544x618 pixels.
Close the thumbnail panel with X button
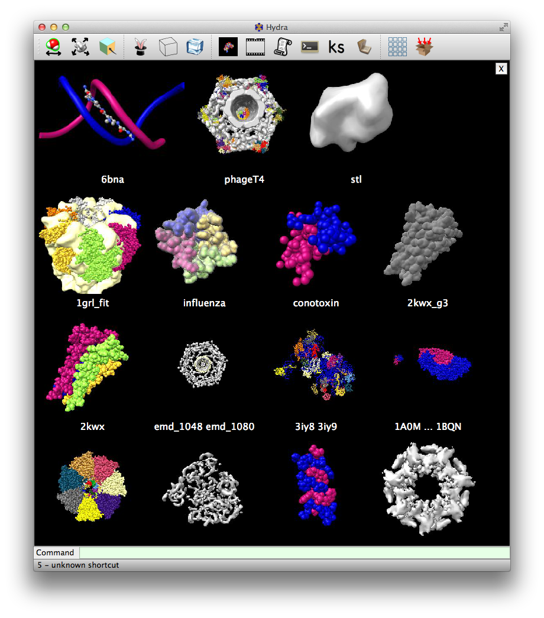(x=501, y=69)
